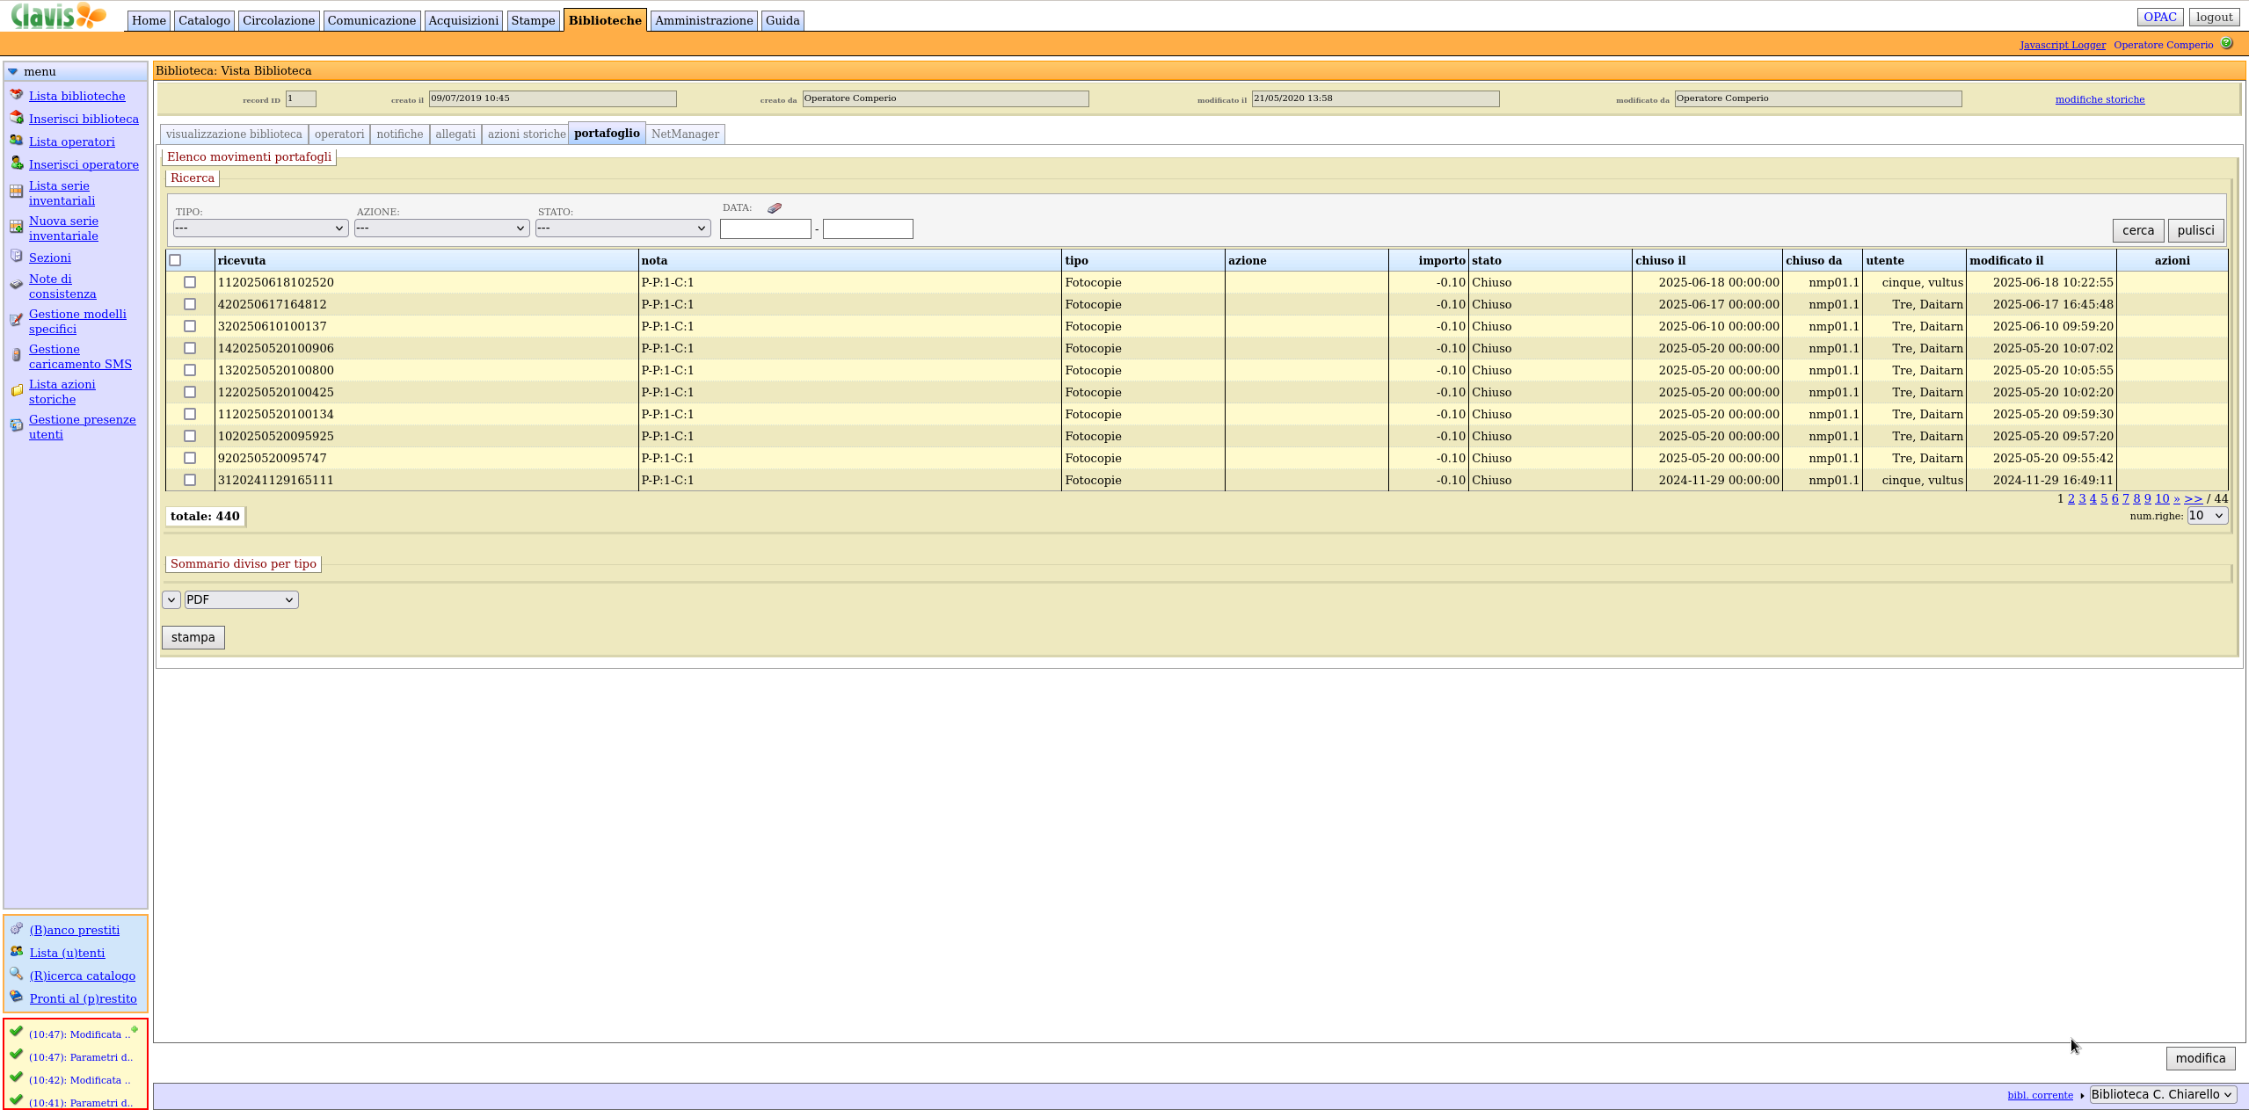Open the Circolazione main menu
This screenshot has width=2249, height=1110.
[x=278, y=20]
